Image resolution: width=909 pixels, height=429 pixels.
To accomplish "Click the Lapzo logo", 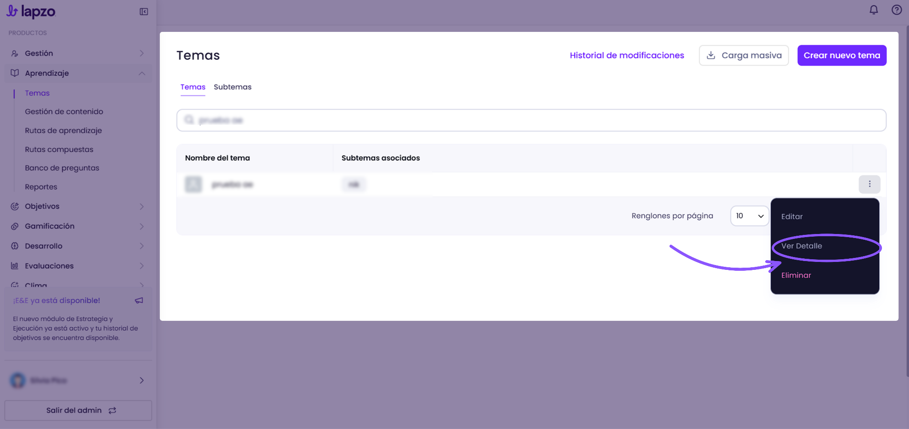I will [31, 12].
